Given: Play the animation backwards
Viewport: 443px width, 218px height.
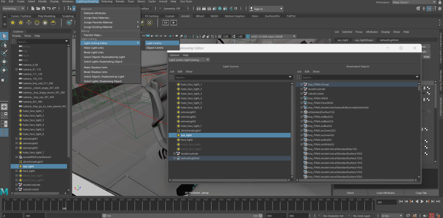Looking at the screenshot, I should tap(417, 201).
